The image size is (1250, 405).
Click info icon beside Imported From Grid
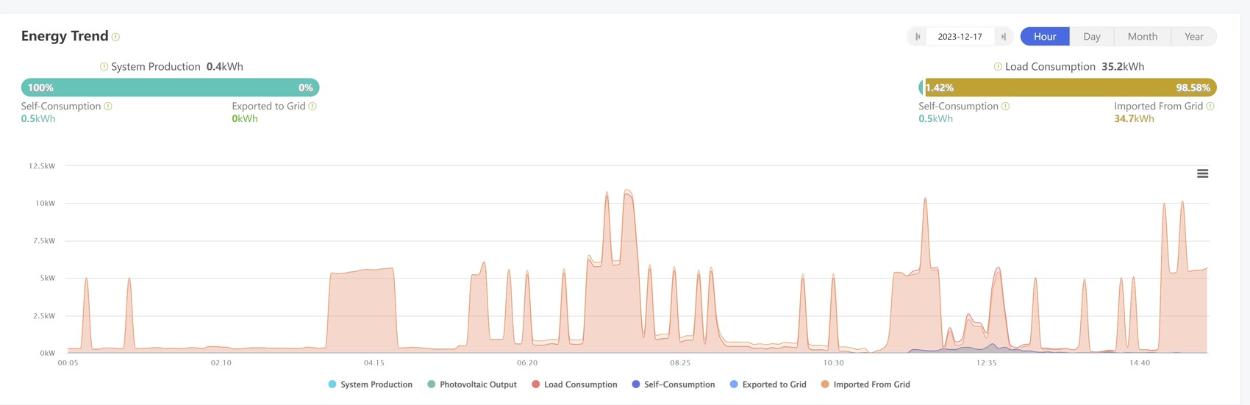(1210, 107)
